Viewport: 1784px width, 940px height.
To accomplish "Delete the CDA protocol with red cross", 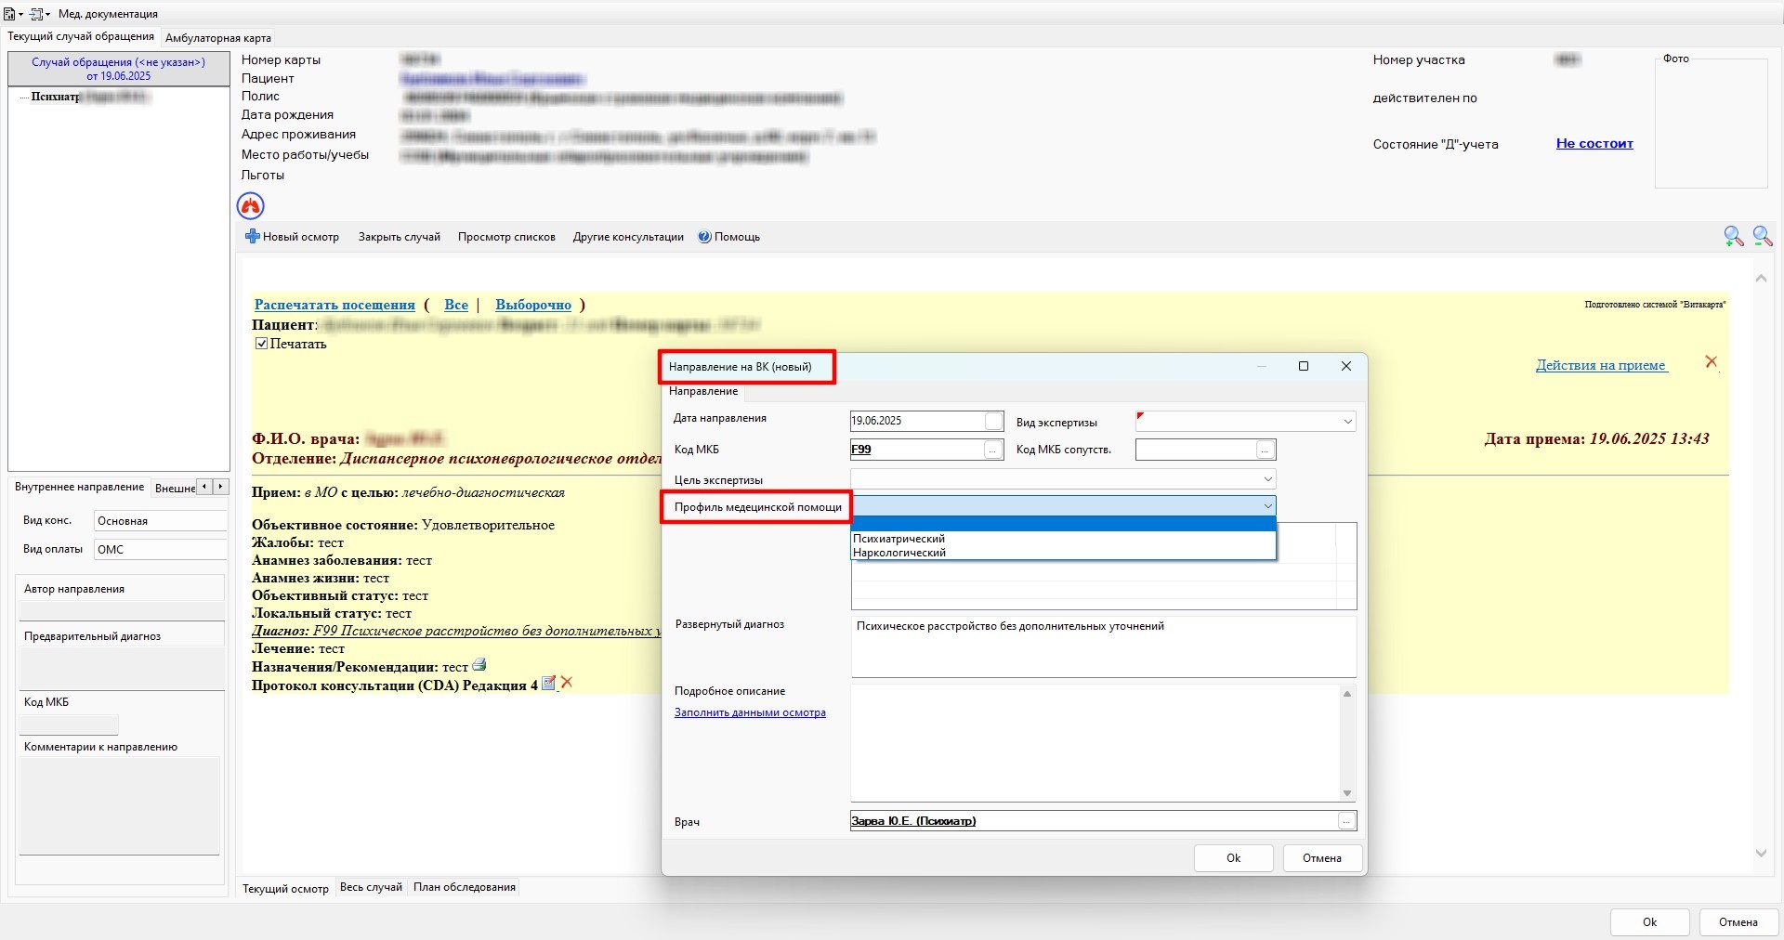I will pyautogui.click(x=567, y=683).
